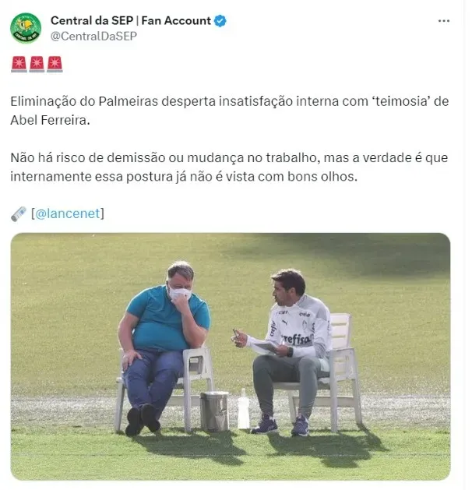This screenshot has height=490, width=472.
Task: Click the paragraph starting "Não há risco"
Action: (x=229, y=167)
